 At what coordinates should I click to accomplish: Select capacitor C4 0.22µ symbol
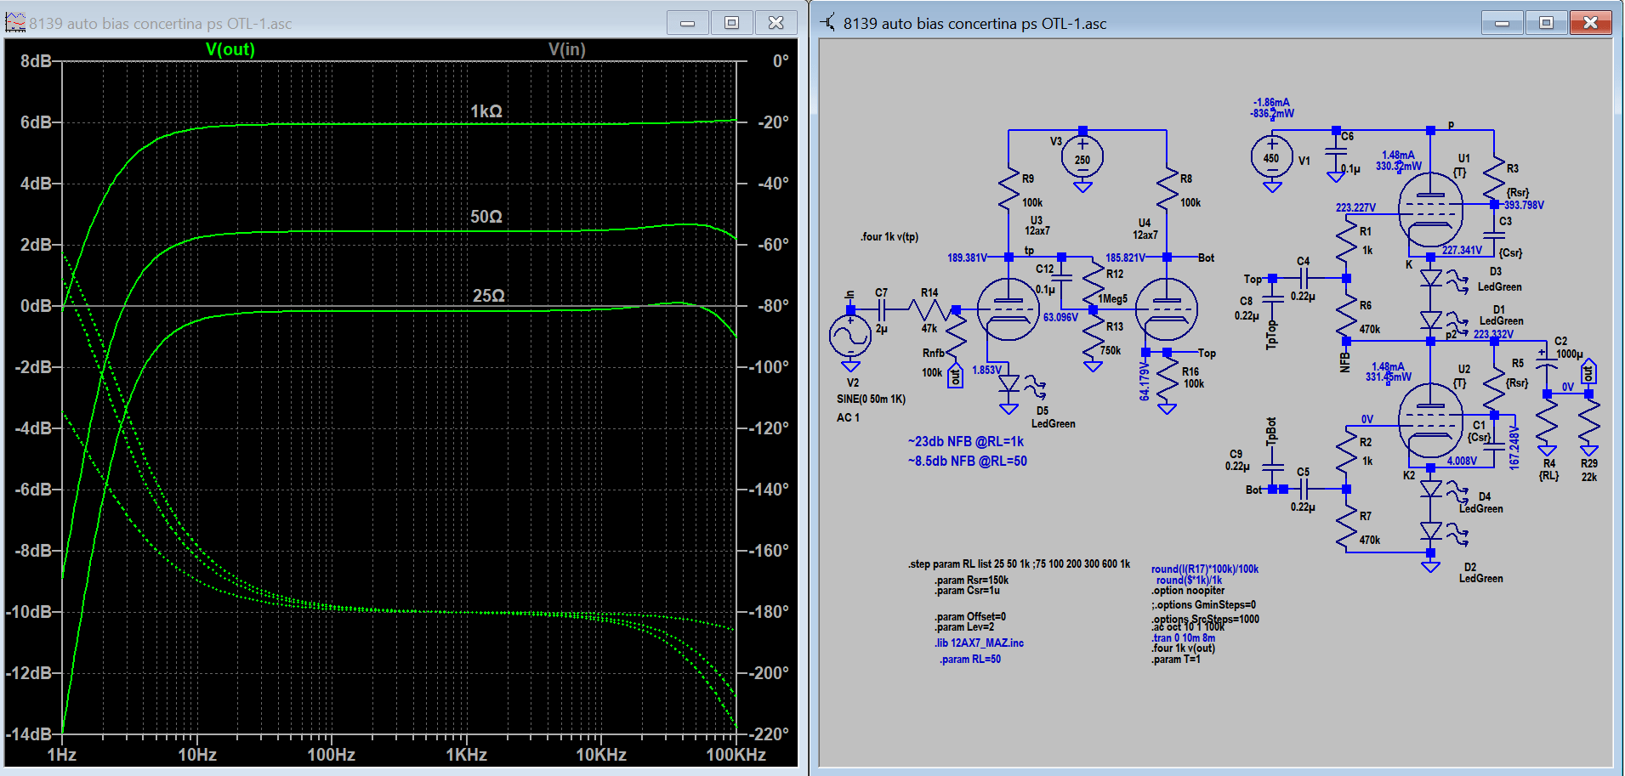click(1304, 278)
